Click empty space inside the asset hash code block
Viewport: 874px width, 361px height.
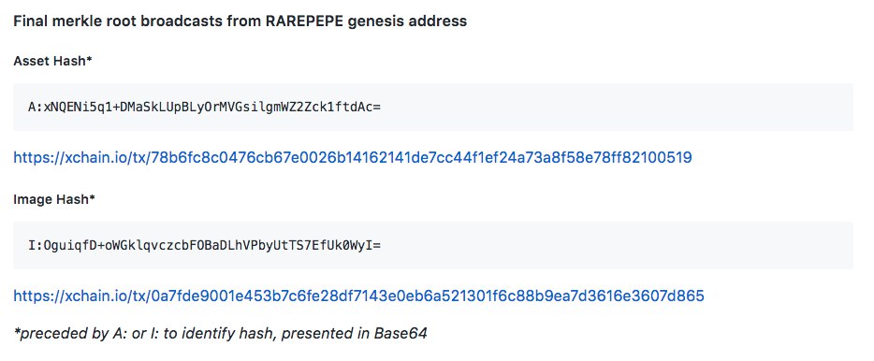(613, 107)
